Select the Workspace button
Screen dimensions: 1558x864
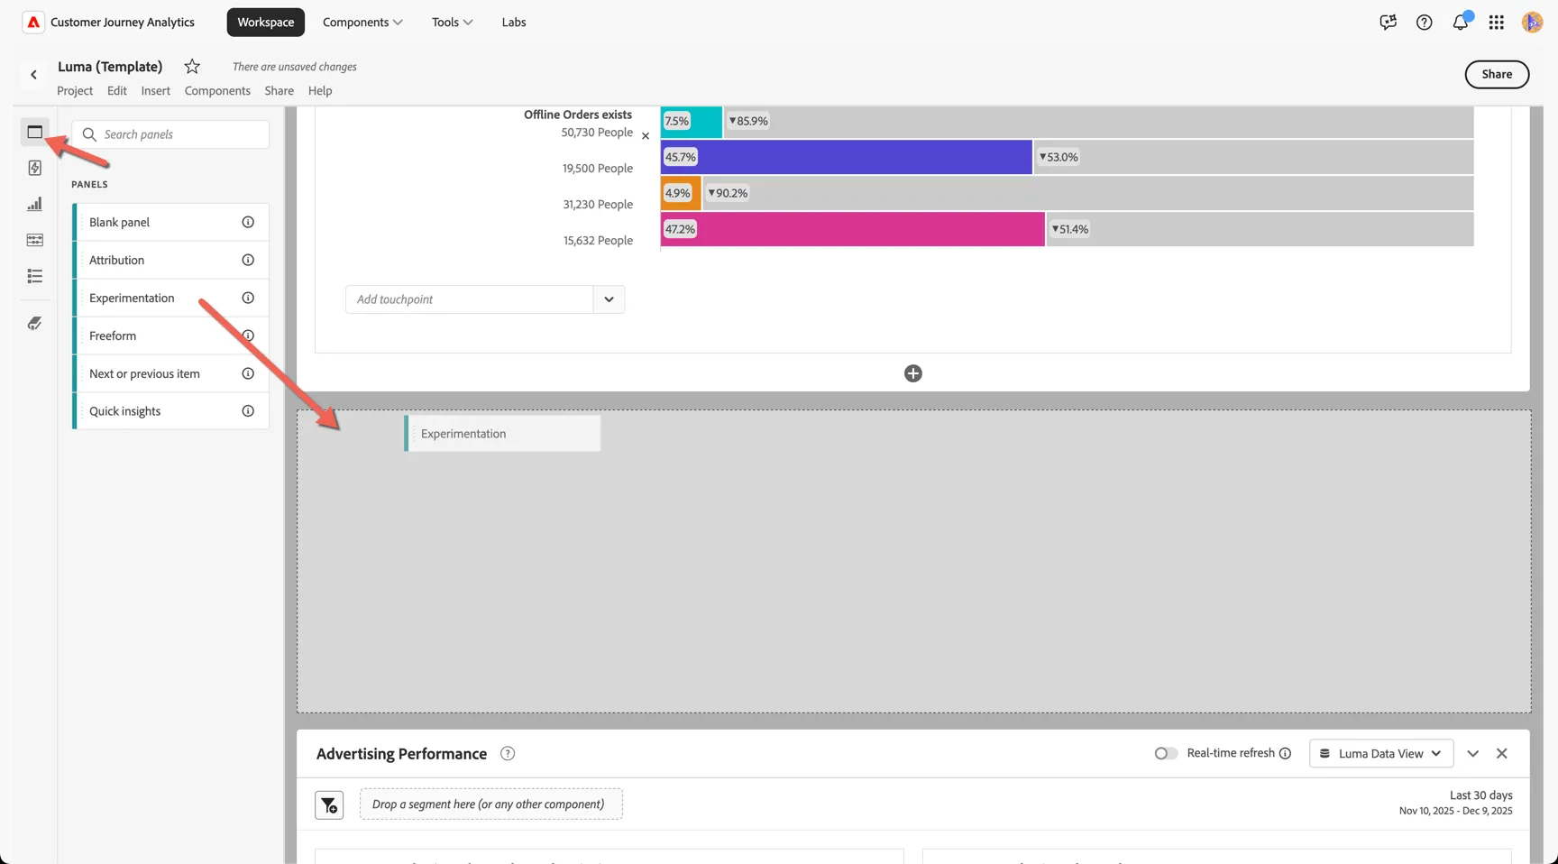point(266,23)
